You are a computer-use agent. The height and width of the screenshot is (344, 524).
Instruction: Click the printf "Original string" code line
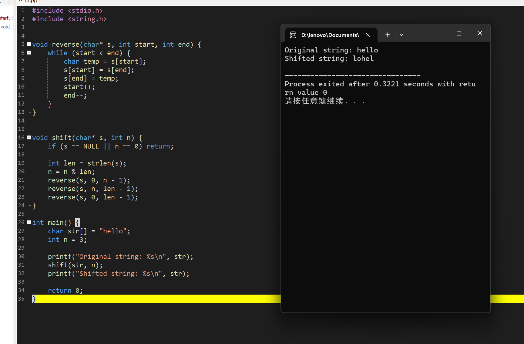(x=121, y=257)
